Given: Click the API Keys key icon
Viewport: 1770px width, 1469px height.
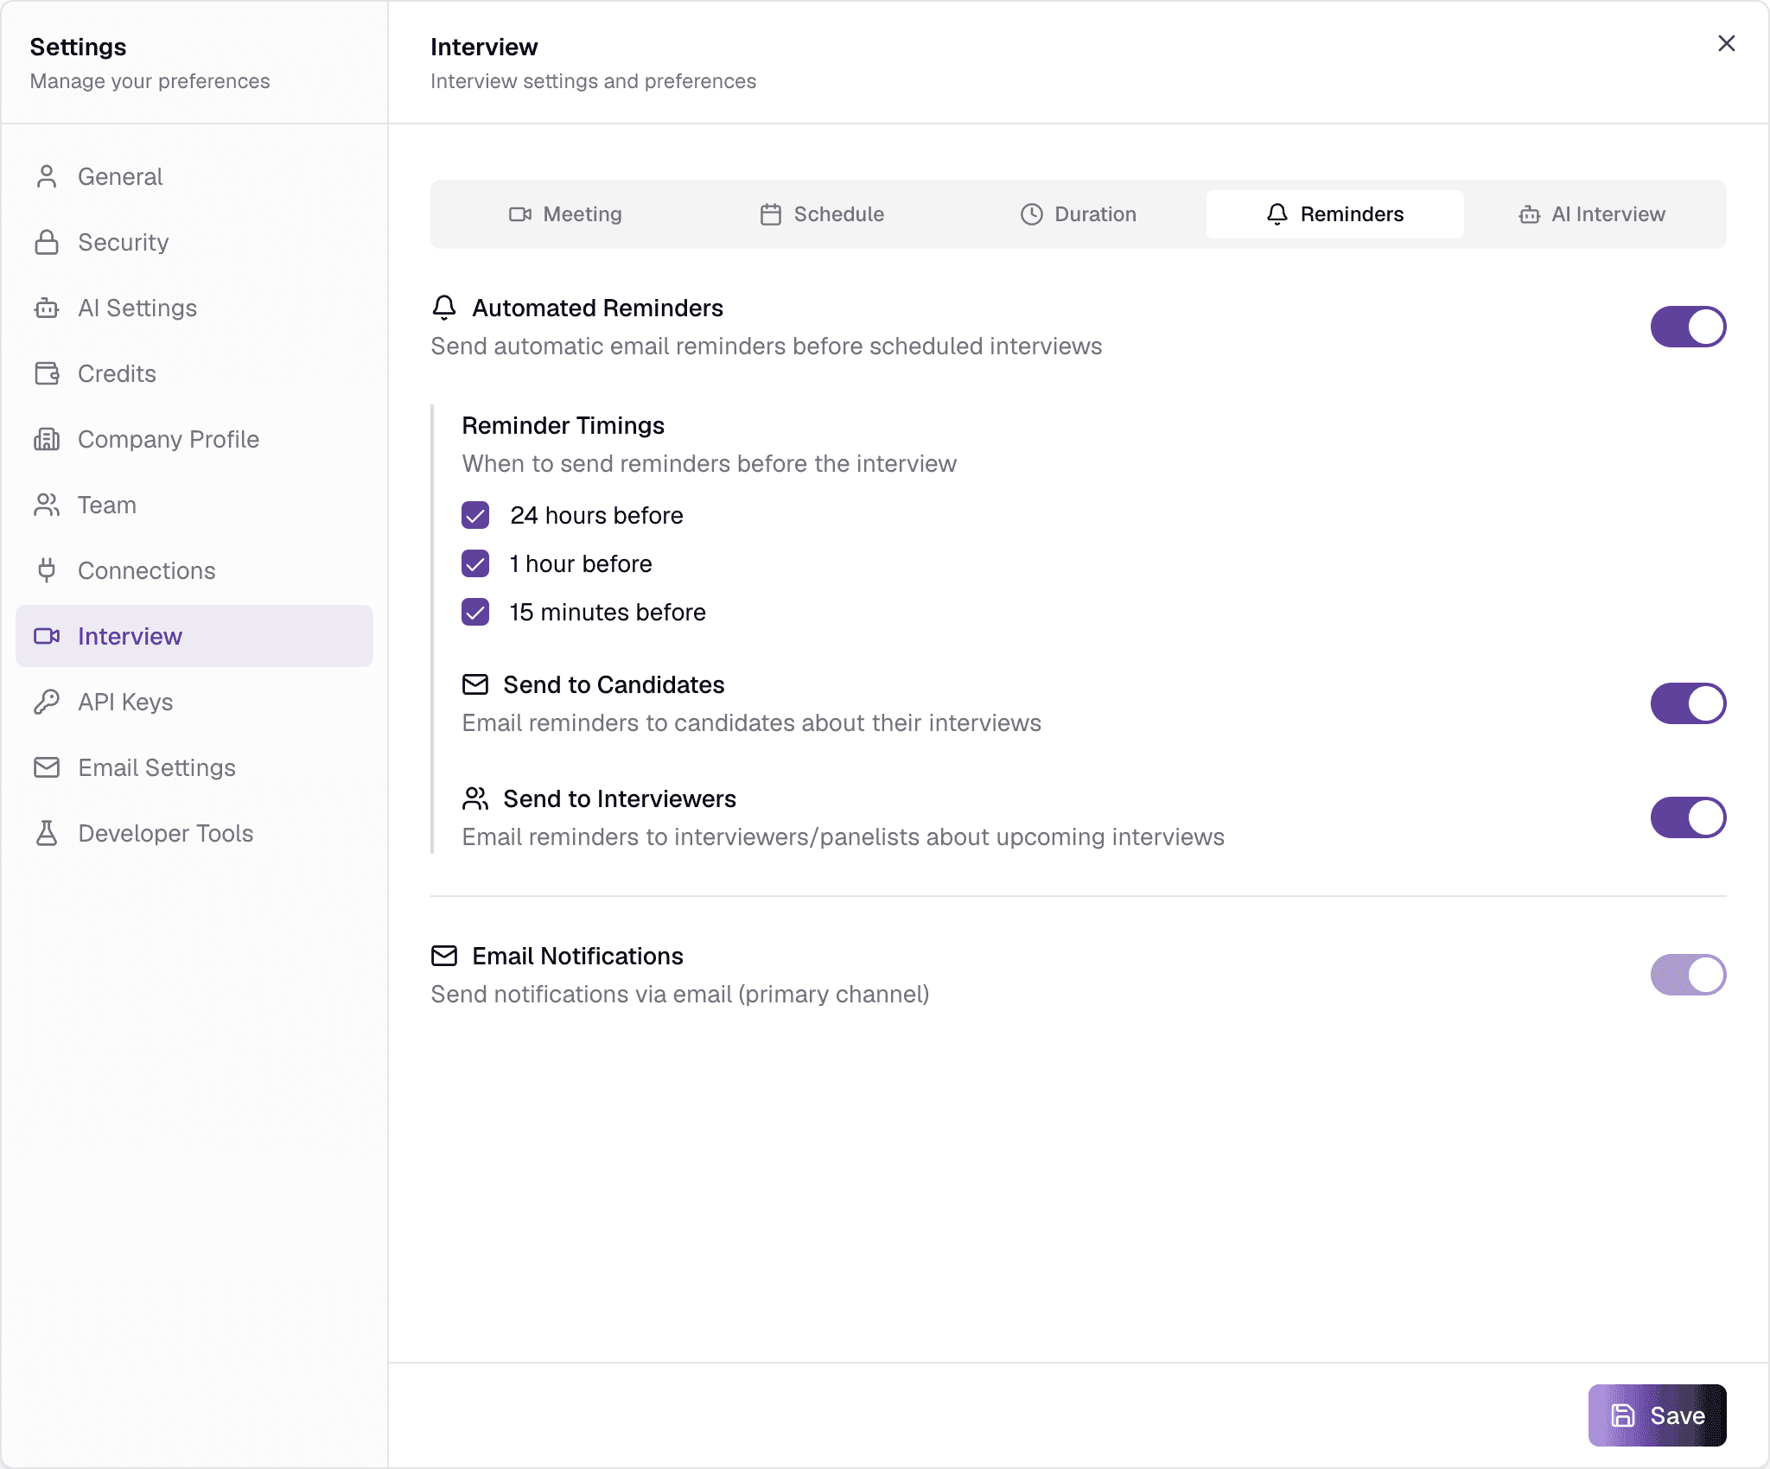Looking at the screenshot, I should 47,702.
